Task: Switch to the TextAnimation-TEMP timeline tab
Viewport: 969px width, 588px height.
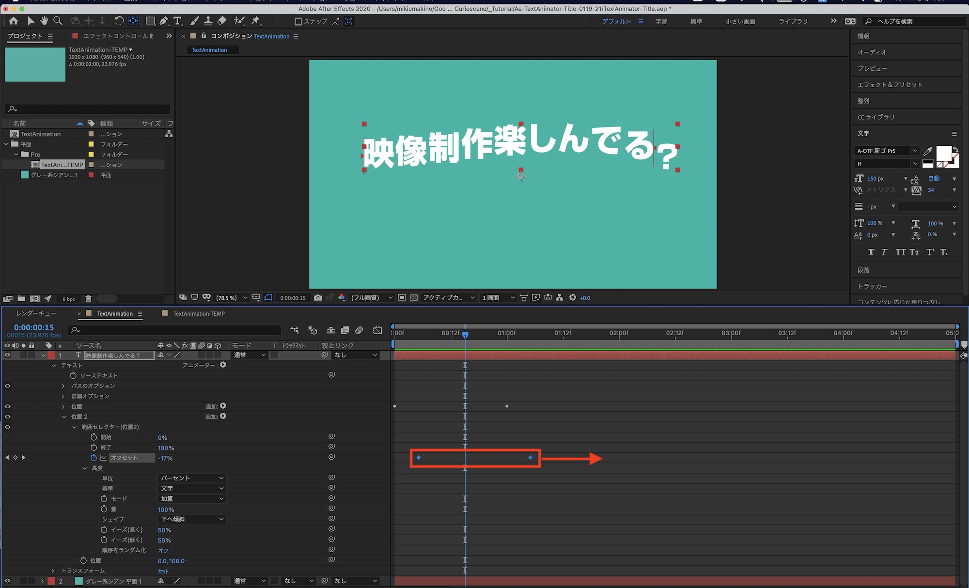Action: click(x=199, y=314)
